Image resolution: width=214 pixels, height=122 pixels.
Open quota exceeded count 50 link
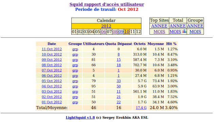click(119, 86)
